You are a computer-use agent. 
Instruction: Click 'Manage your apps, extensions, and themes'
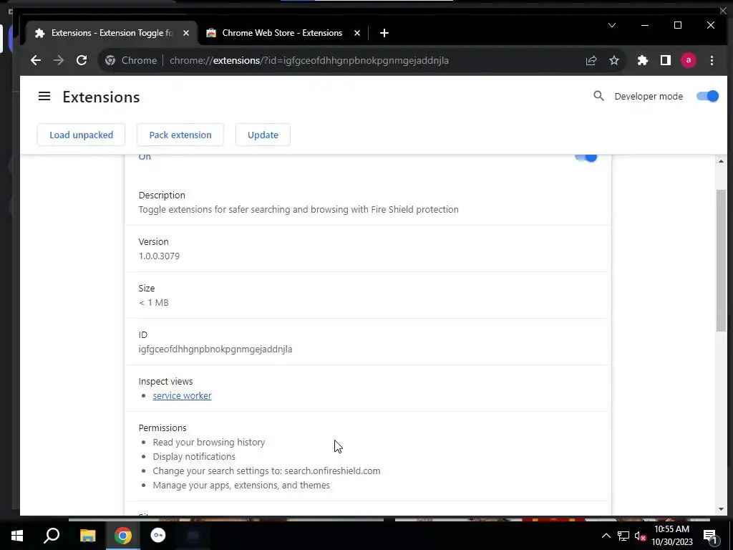click(241, 486)
